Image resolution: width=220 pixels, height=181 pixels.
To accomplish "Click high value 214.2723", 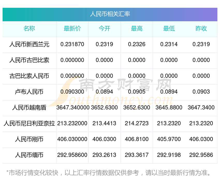I will click(137, 123).
